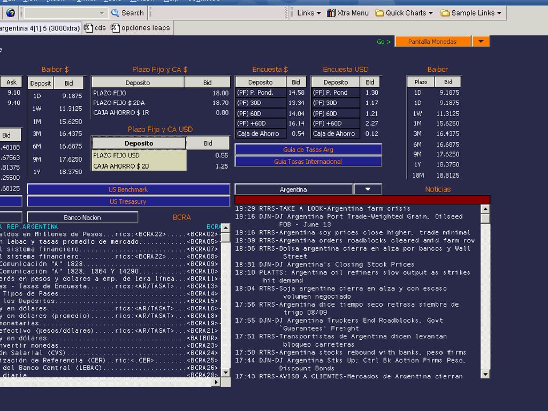Screen dimensions: 548x411
Task: Open the <BAIBOR> link row
Action: tap(109, 338)
